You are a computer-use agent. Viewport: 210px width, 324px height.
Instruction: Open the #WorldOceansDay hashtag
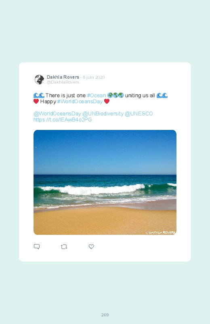[80, 101]
